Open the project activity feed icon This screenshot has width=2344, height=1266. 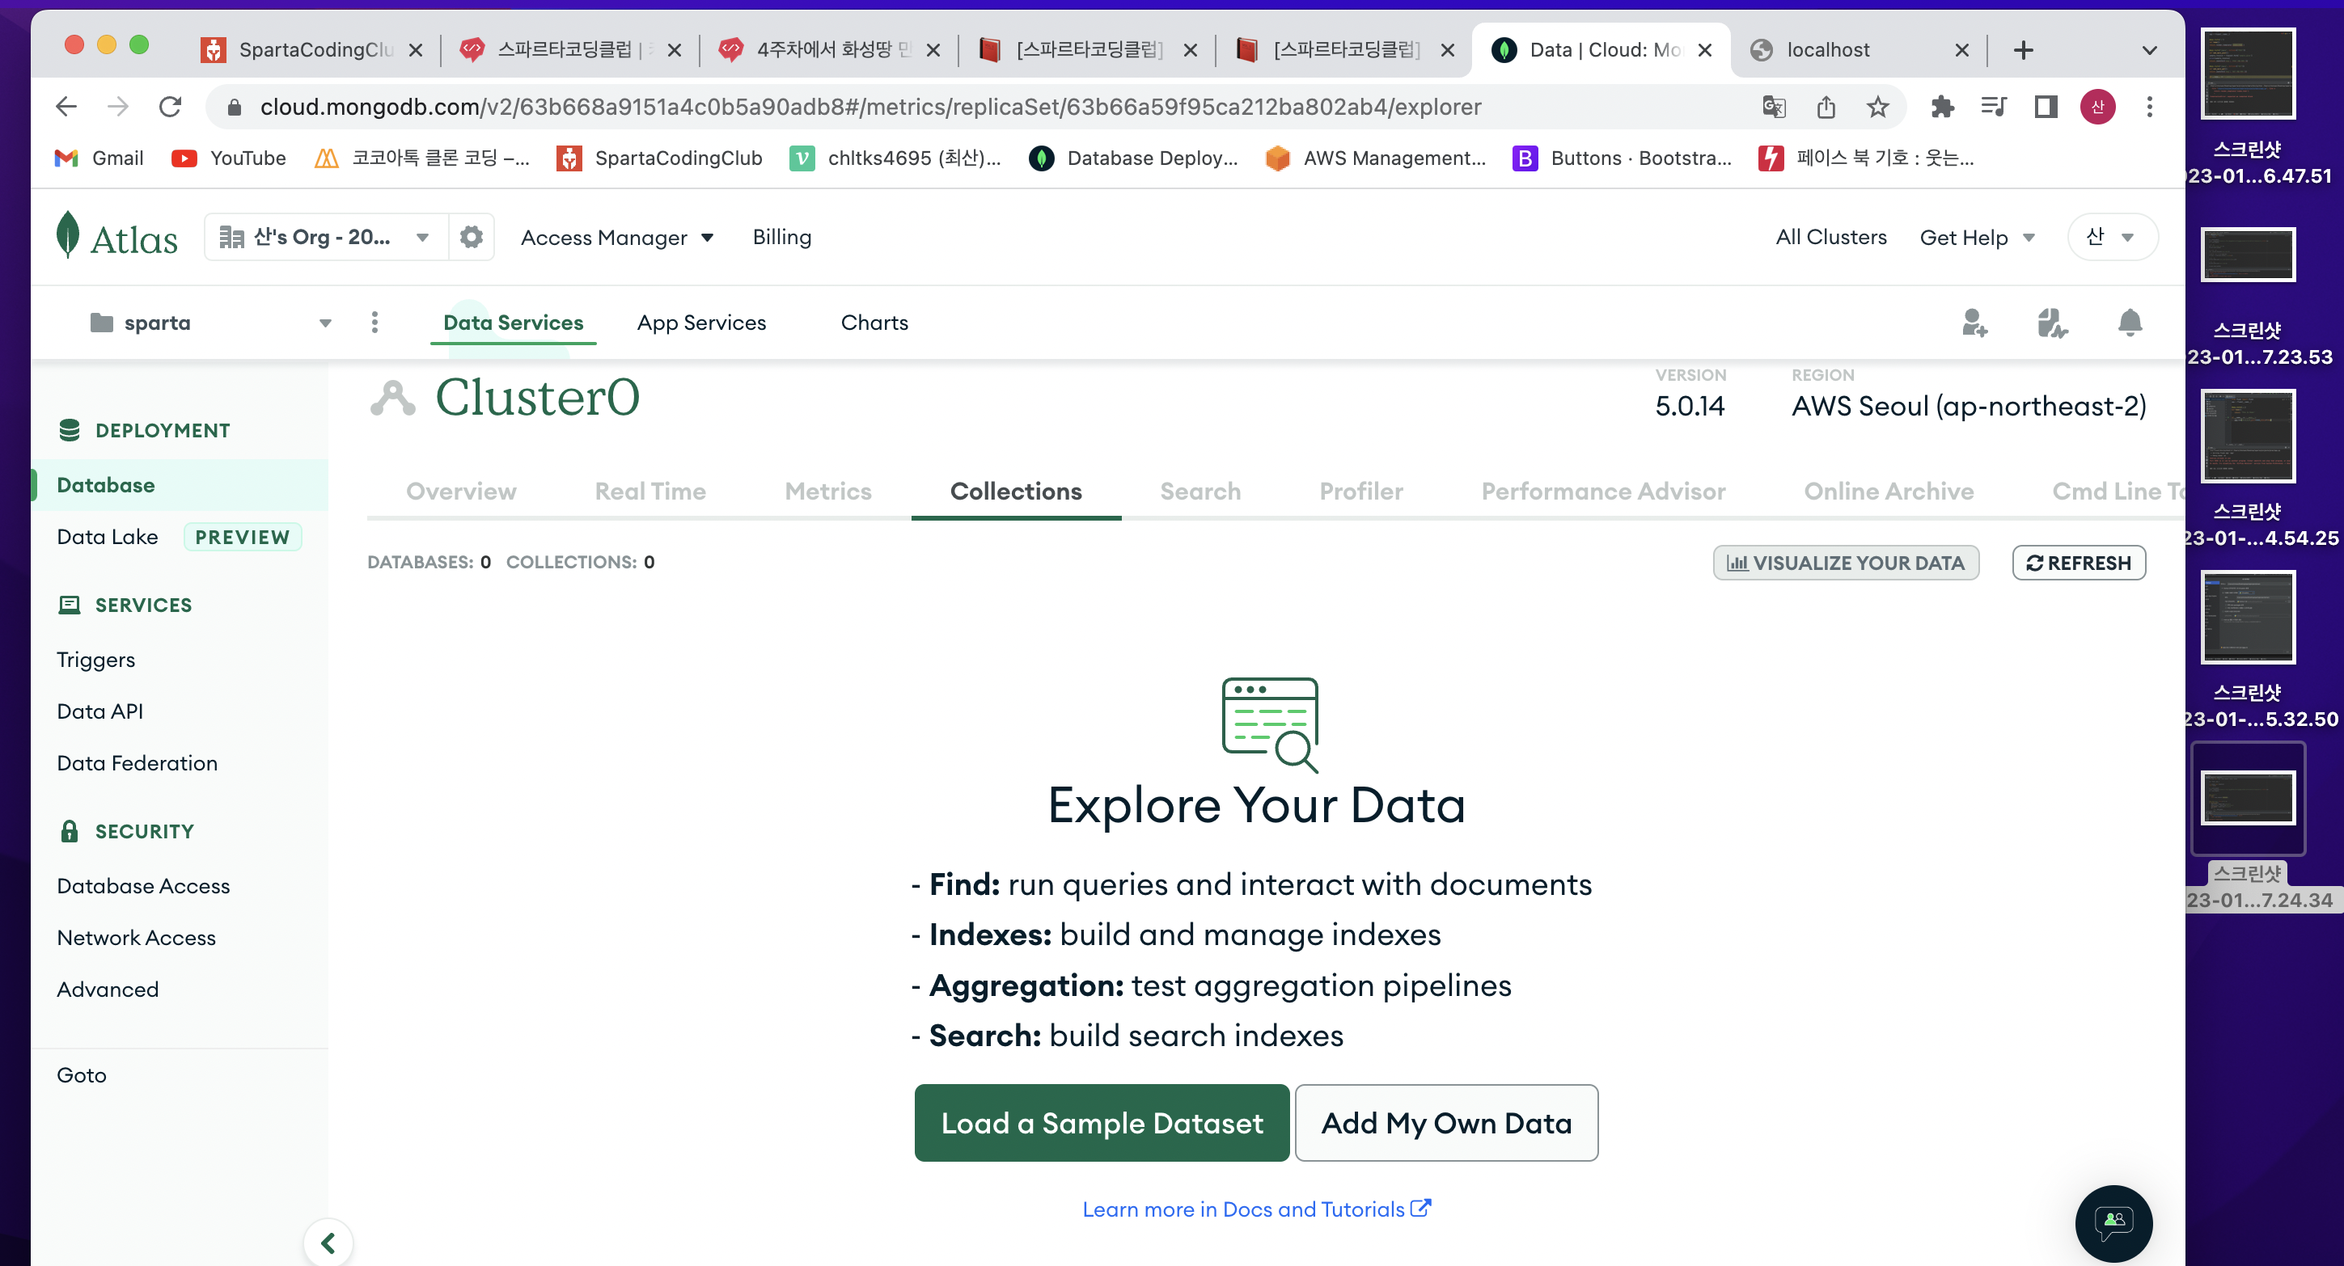(2052, 322)
